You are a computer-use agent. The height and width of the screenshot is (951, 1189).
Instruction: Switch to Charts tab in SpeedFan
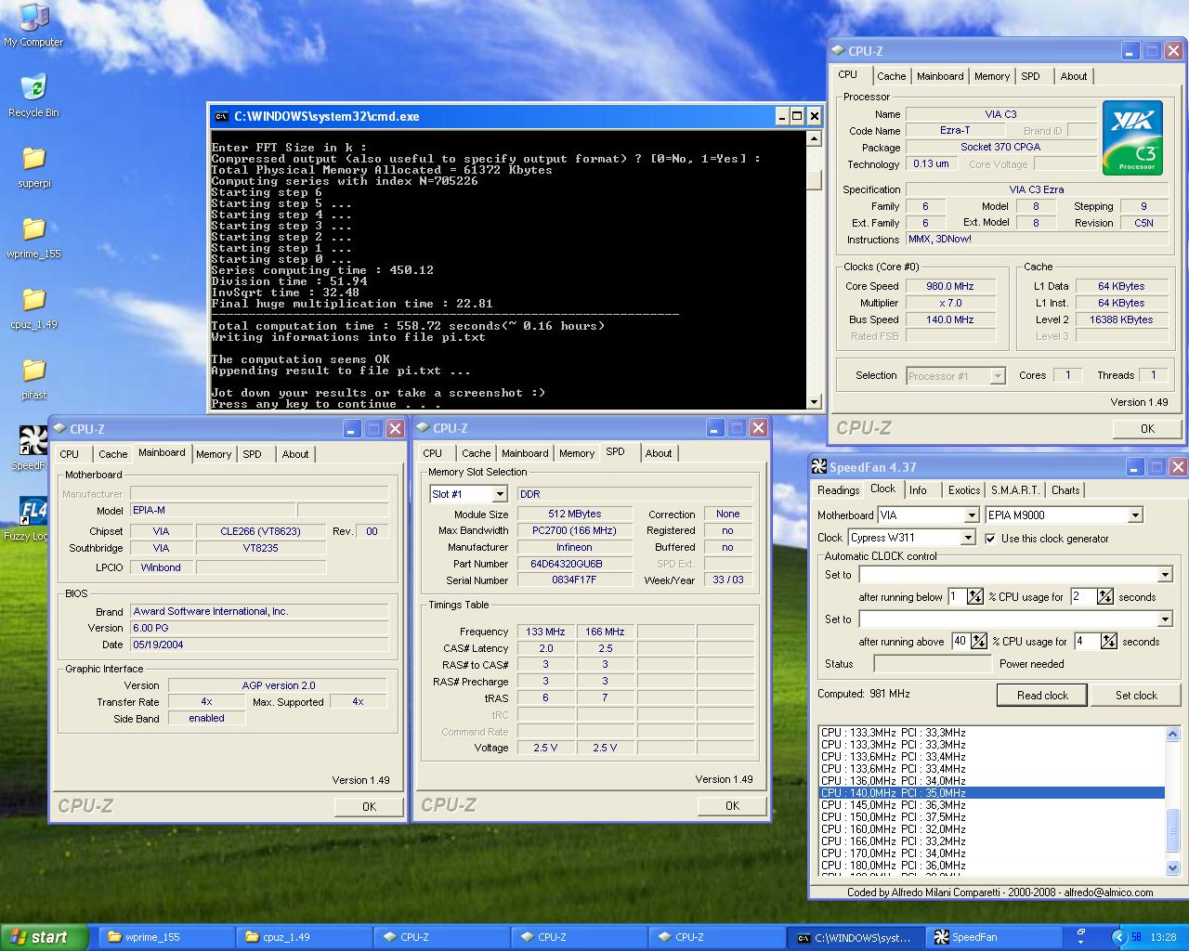tap(1065, 490)
